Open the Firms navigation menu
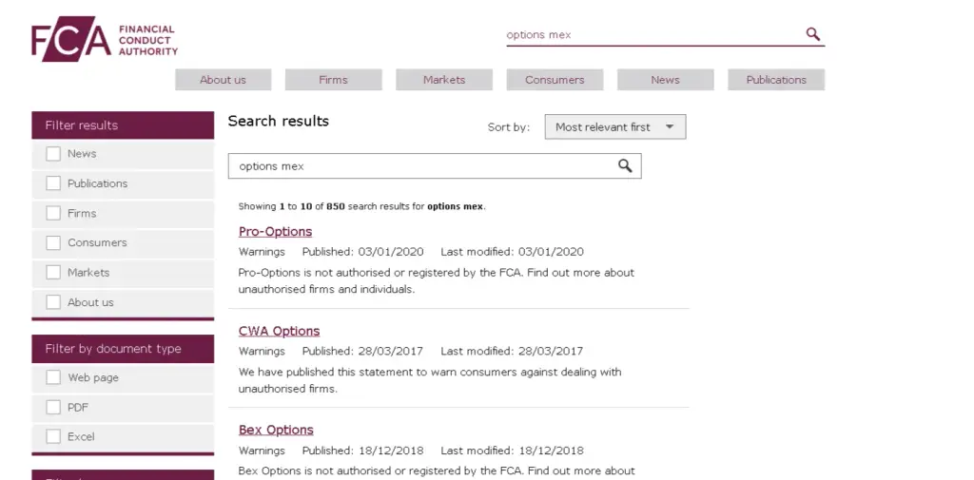Image resolution: width=974 pixels, height=480 pixels. pos(334,80)
